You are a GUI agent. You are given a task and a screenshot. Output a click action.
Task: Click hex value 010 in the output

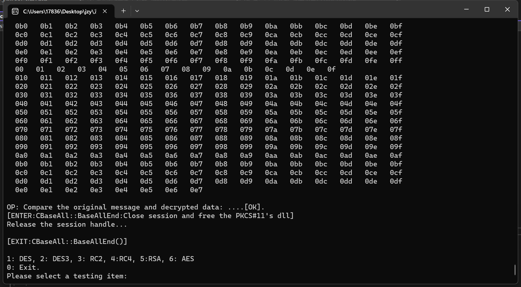[21, 78]
